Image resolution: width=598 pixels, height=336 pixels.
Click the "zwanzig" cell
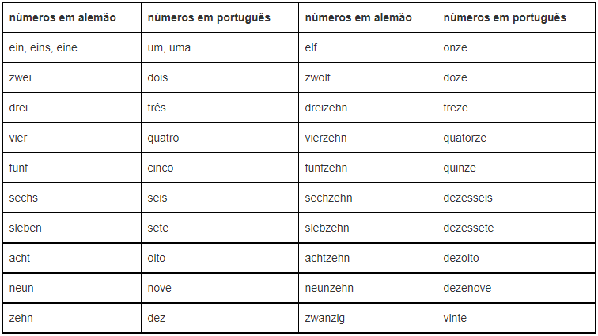[324, 319]
